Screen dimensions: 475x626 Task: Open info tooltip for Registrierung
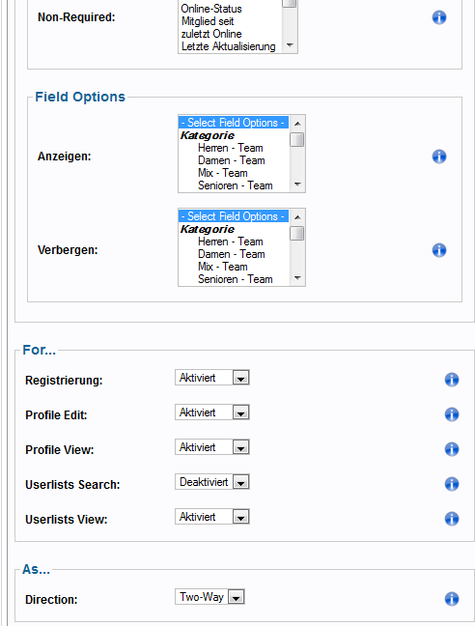pyautogui.click(x=452, y=380)
